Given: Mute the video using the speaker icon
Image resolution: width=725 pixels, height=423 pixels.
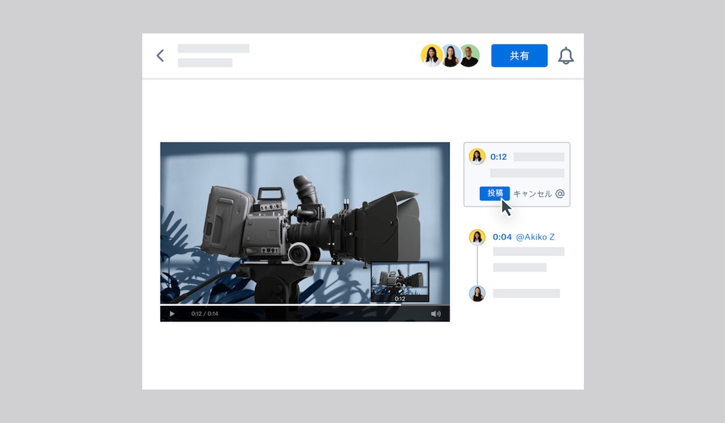Looking at the screenshot, I should coord(436,314).
